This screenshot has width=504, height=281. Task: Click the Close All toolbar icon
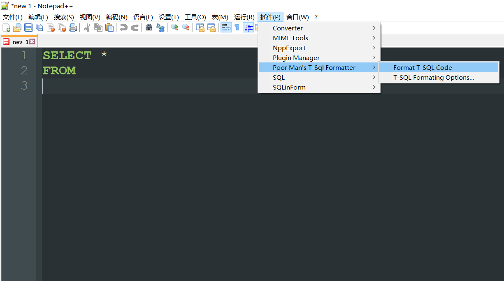click(x=62, y=28)
